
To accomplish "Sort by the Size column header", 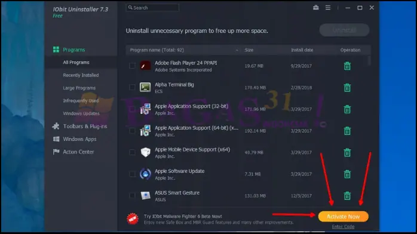I will pos(249,50).
